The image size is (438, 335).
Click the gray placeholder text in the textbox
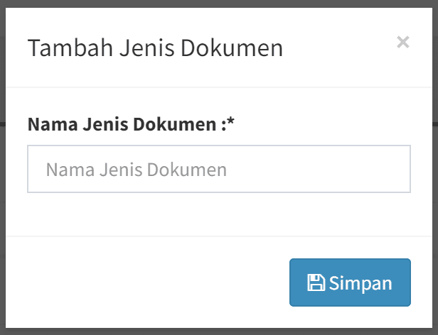137,170
